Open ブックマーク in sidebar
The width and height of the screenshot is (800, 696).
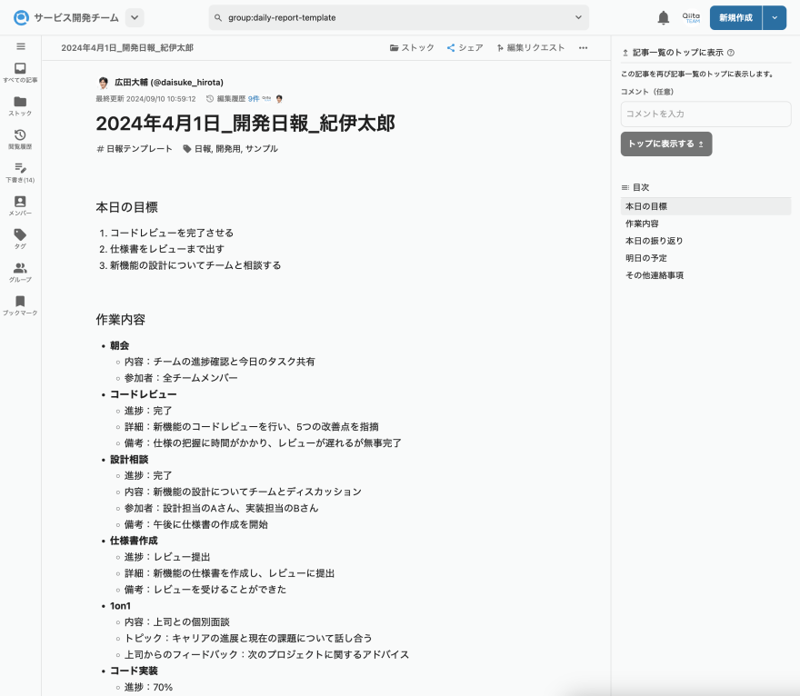[20, 305]
